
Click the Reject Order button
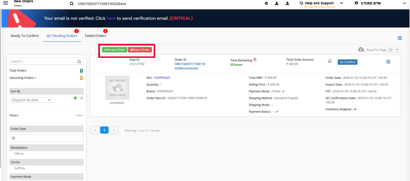[x=140, y=50]
